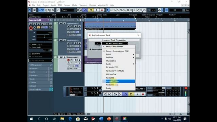Expand the MIDI Inserts inspector section
The height and width of the screenshot is (122, 217).
[x=41, y=68]
